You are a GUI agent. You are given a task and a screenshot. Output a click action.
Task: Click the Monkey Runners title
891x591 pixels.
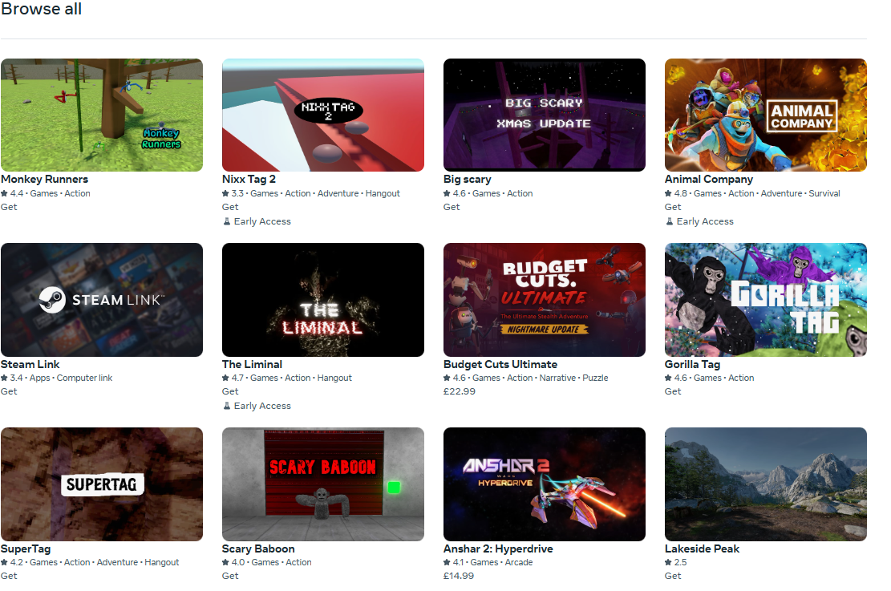click(x=44, y=179)
